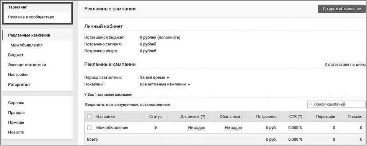Open Бюджет in the sidebar menu
Image resolution: width=367 pixels, height=146 pixels.
coord(16,55)
